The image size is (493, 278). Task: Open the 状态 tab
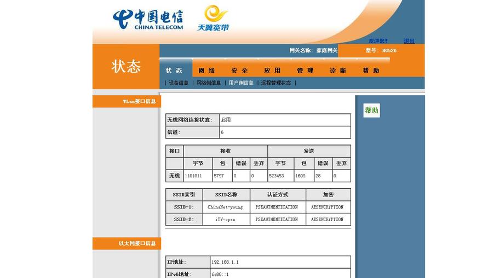(x=174, y=71)
